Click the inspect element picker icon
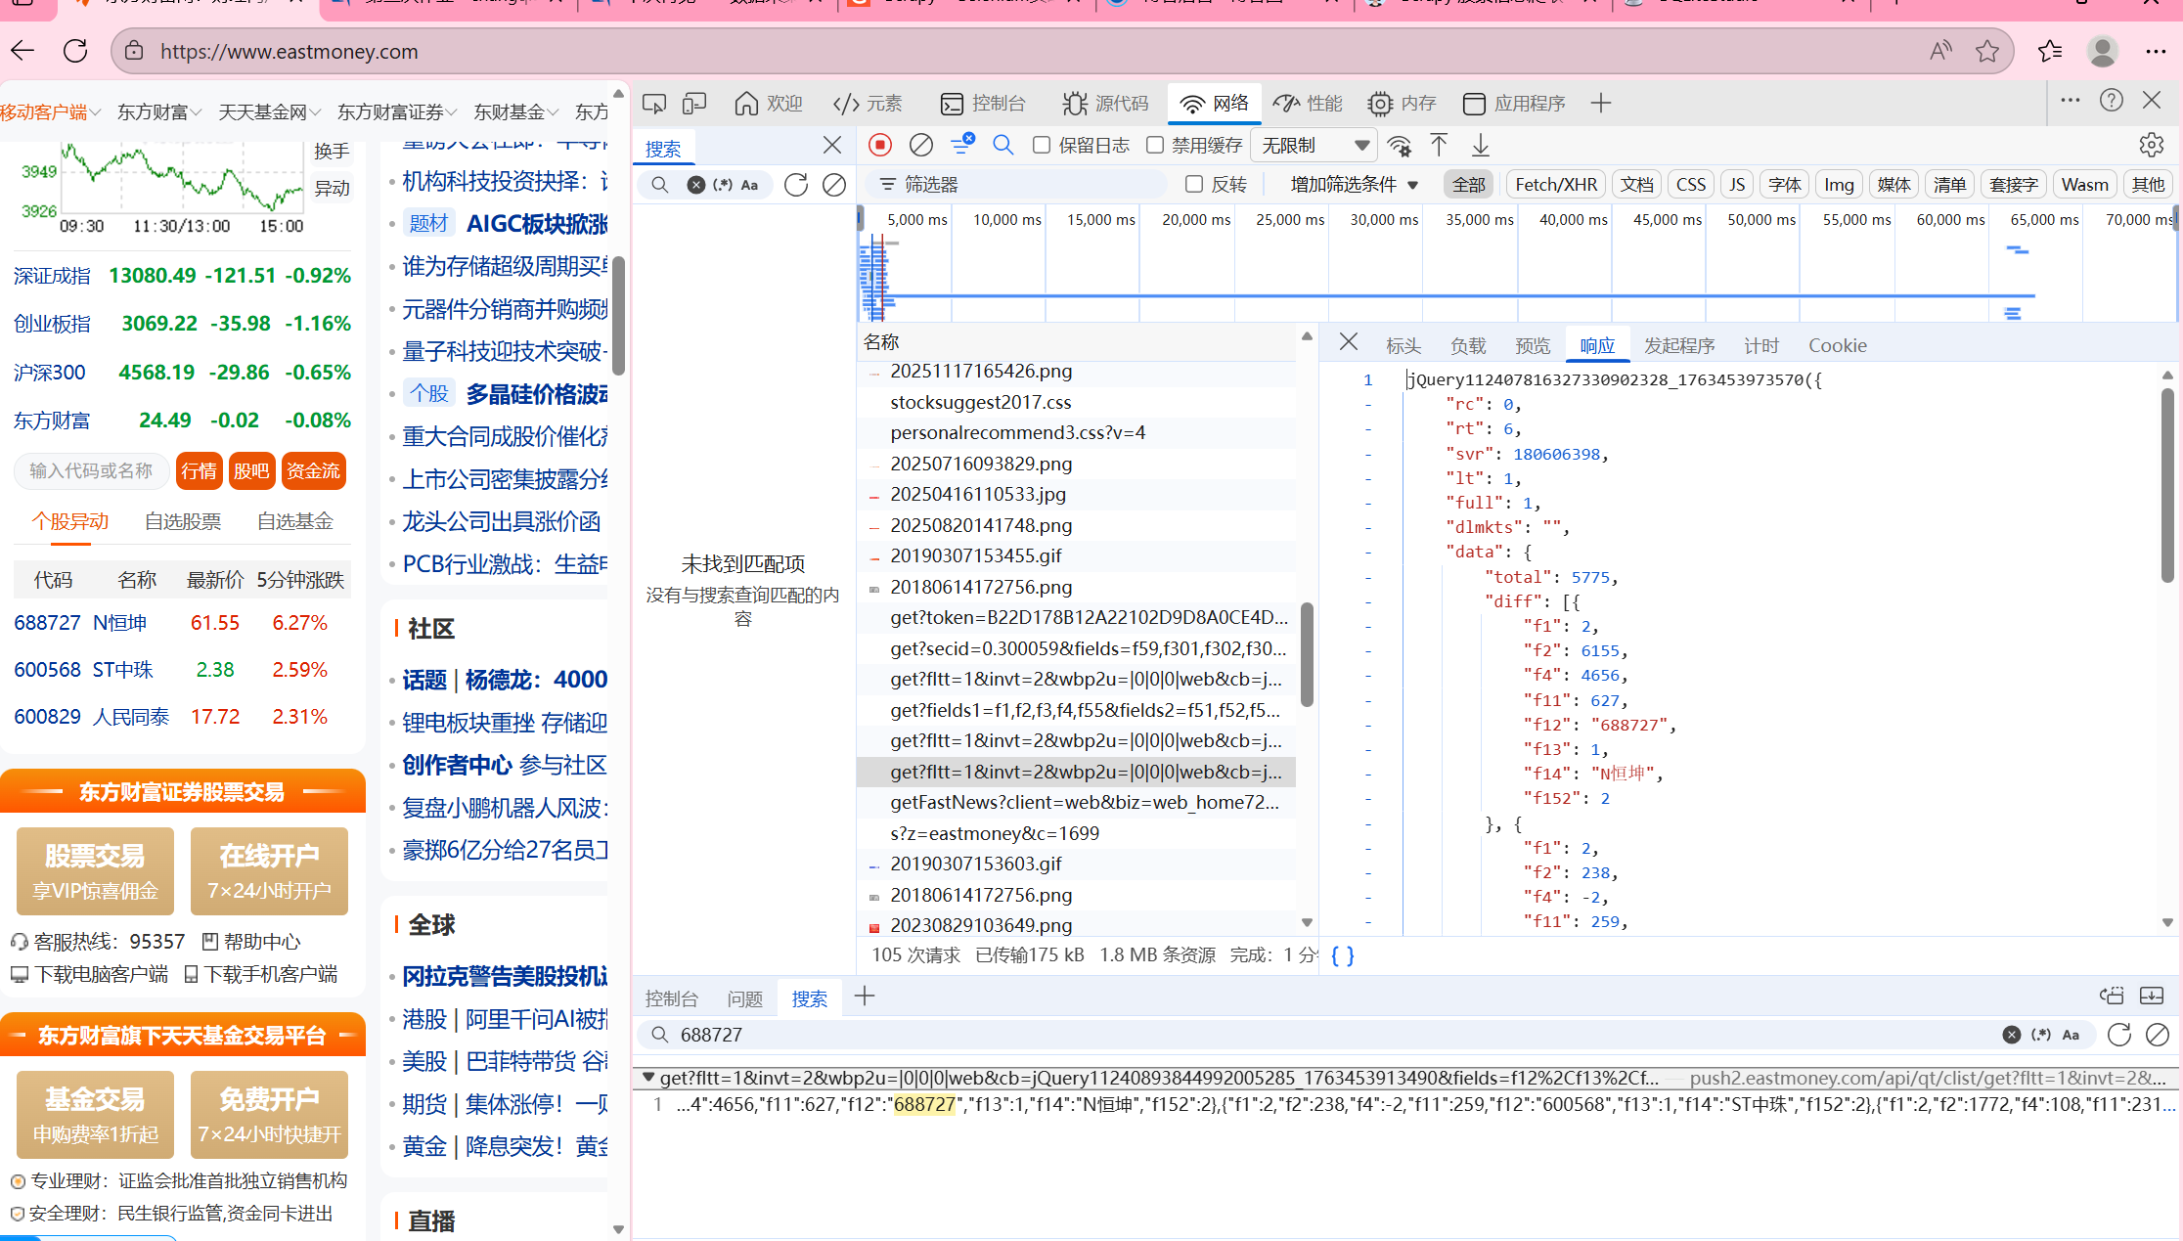This screenshot has width=2183, height=1241. click(653, 103)
